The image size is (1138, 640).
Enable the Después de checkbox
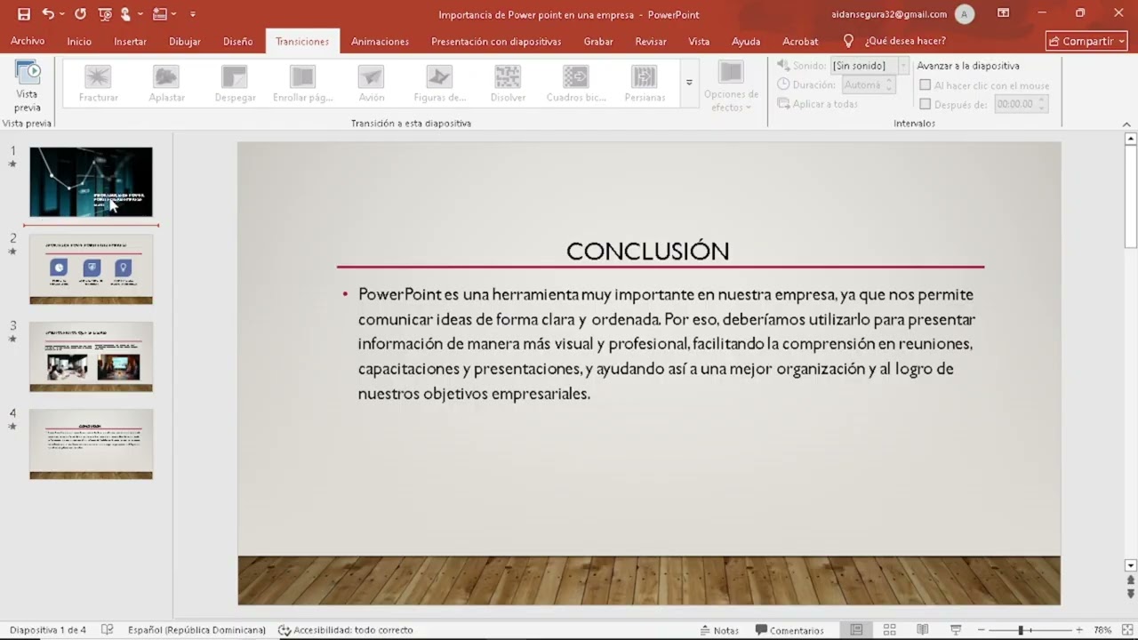coord(926,104)
